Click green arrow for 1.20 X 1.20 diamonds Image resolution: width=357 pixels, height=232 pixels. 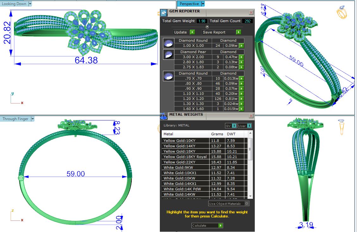coord(241,99)
